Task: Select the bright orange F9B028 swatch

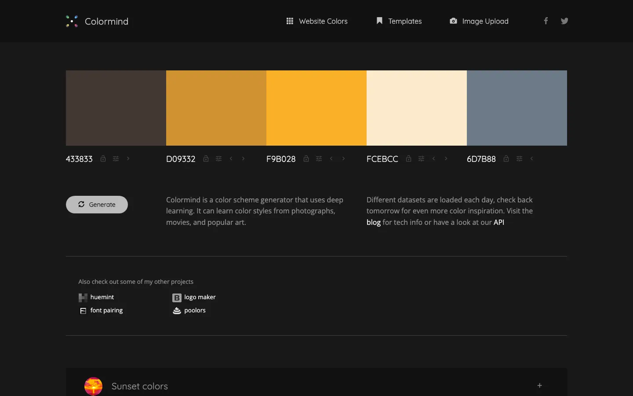Action: point(316,108)
